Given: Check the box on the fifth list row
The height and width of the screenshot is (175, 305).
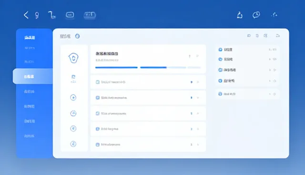Looking at the screenshot, I should [98, 145].
